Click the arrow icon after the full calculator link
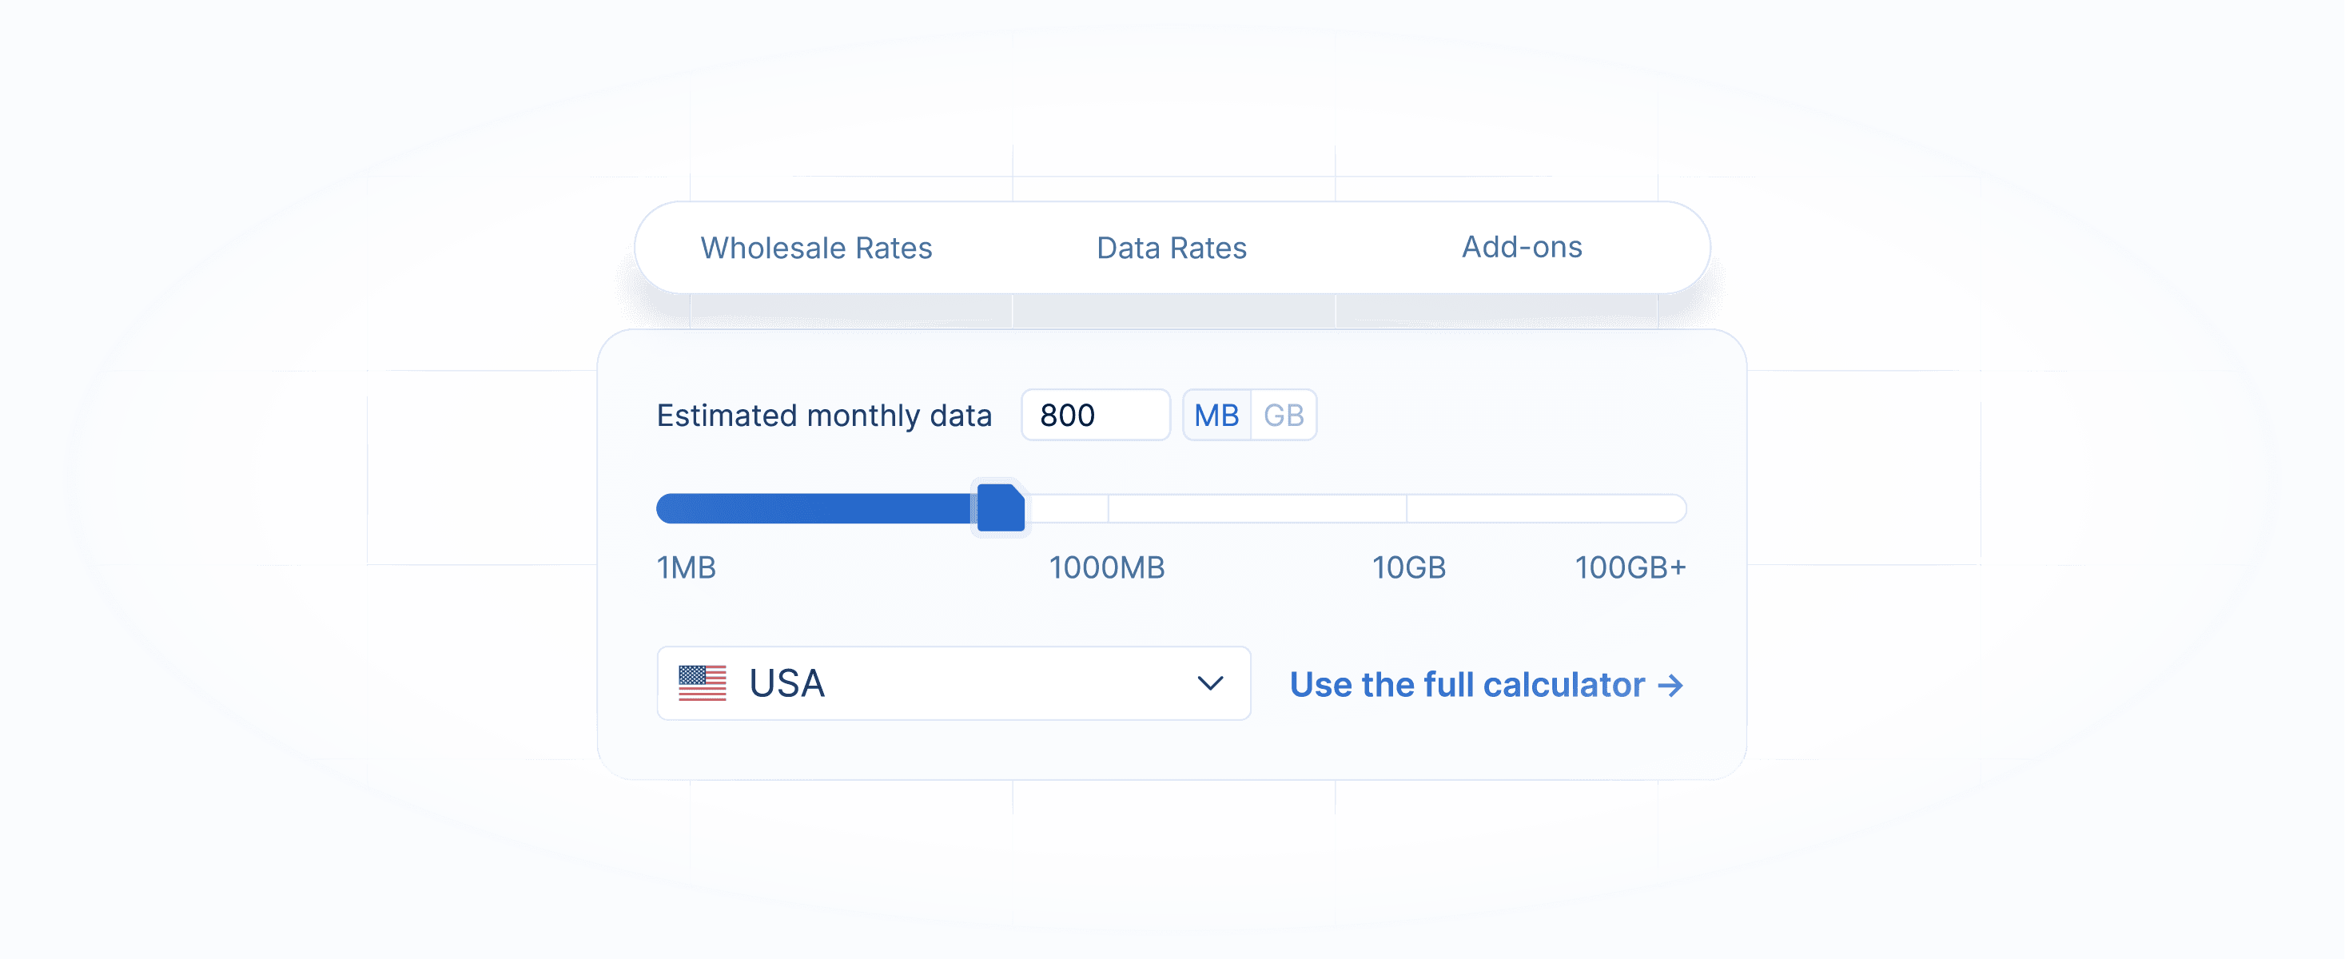The height and width of the screenshot is (959, 2345). [x=1670, y=685]
